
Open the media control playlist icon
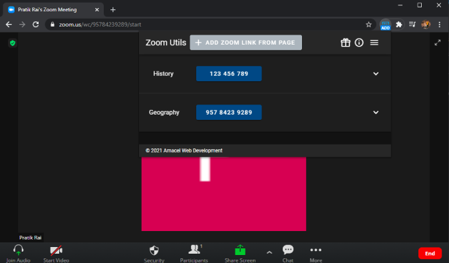point(412,25)
